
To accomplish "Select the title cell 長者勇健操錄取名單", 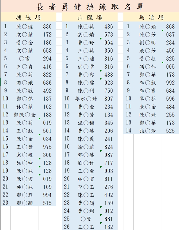I will [90, 7].
